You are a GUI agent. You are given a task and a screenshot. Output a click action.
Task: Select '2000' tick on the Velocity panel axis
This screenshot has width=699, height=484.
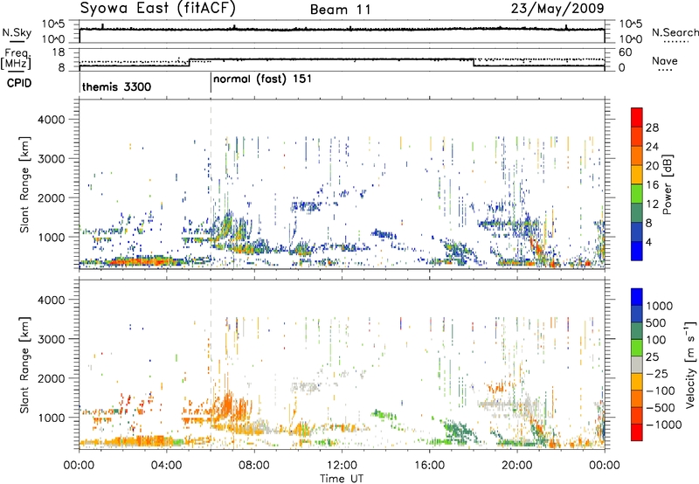coord(52,379)
